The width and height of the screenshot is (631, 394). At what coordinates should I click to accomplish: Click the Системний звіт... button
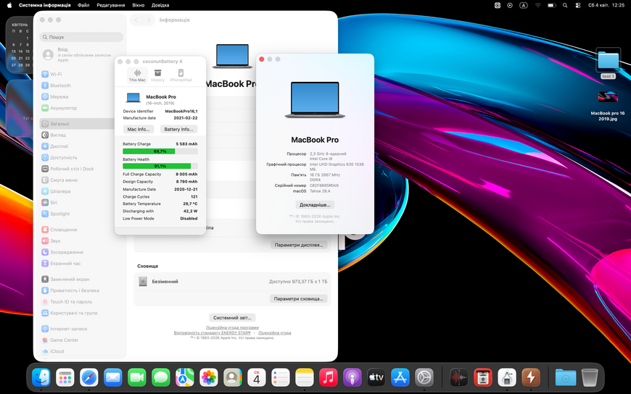(232, 318)
